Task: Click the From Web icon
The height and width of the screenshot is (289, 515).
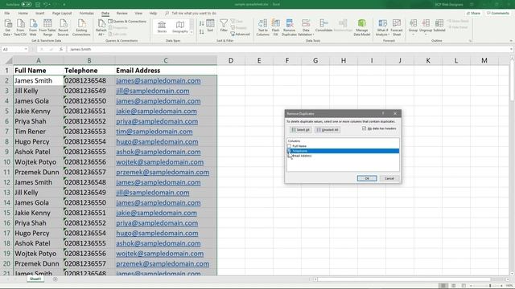Action: (33, 27)
